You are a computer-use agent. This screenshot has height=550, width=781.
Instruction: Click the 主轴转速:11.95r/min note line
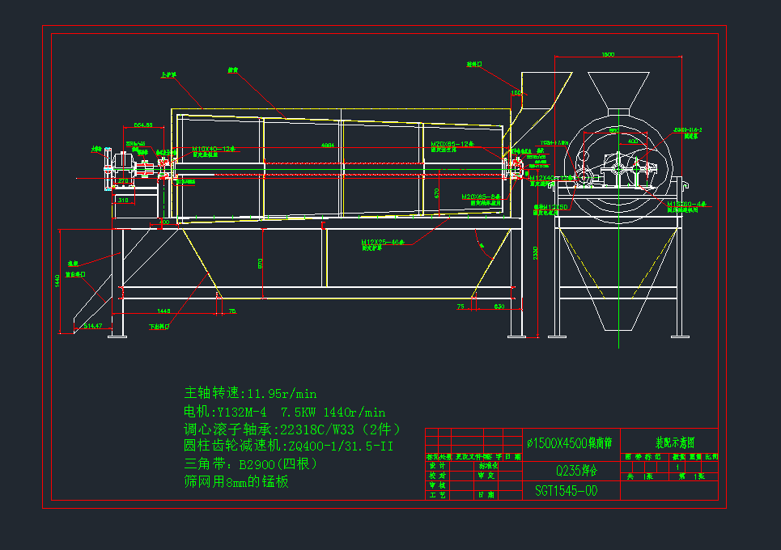pyautogui.click(x=250, y=394)
